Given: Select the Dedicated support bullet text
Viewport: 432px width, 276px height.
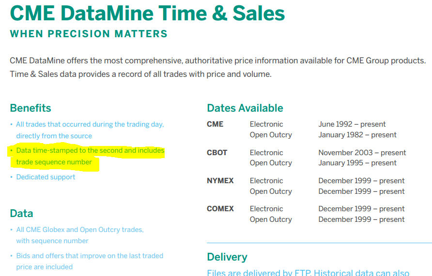Looking at the screenshot, I should point(46,177).
